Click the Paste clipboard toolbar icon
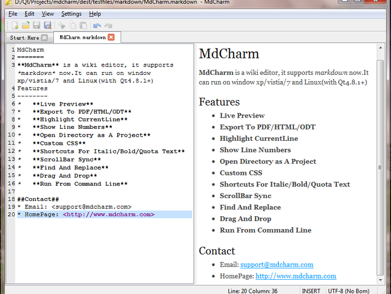Screen dimensions: 391x294 click(x=83, y=26)
